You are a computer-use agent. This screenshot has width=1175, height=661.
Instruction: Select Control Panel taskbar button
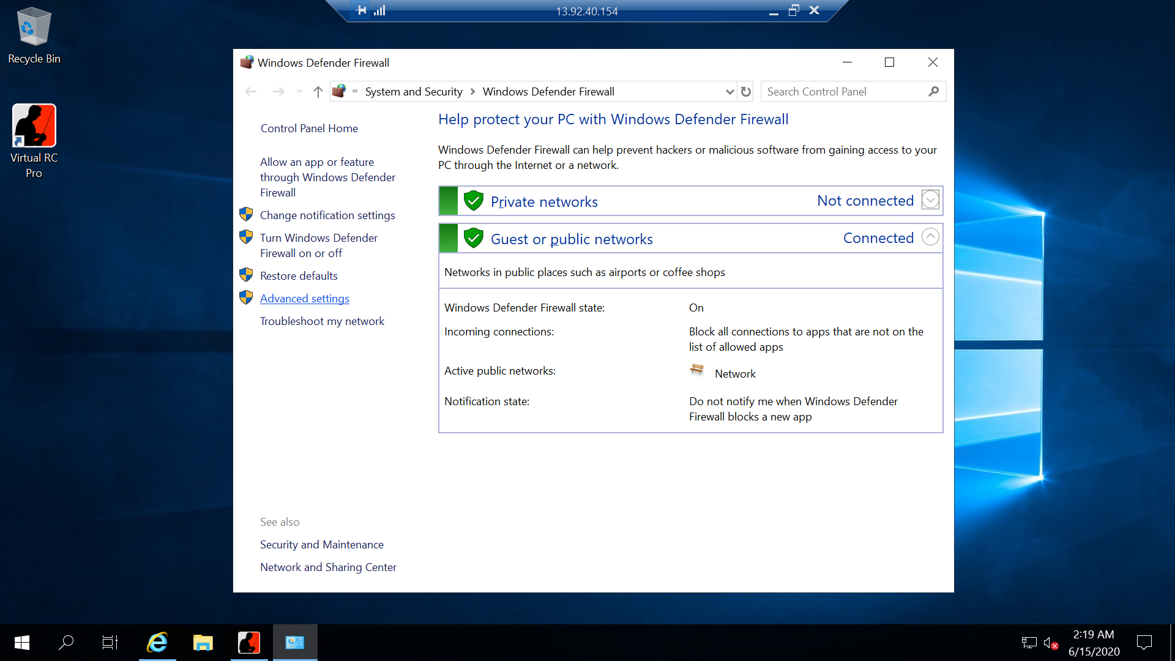point(295,643)
